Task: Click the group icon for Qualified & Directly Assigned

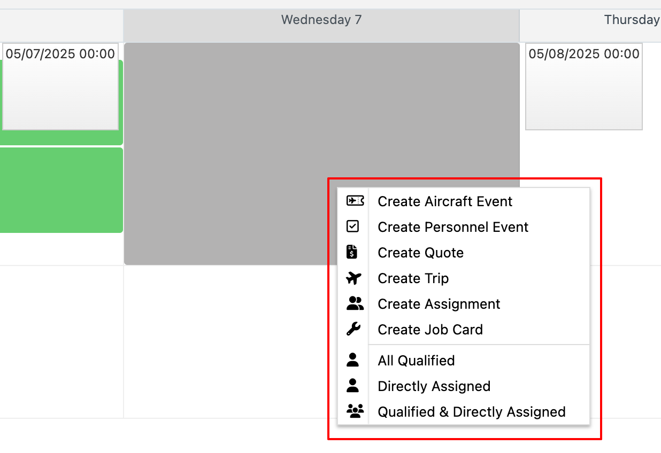Action: tap(355, 411)
